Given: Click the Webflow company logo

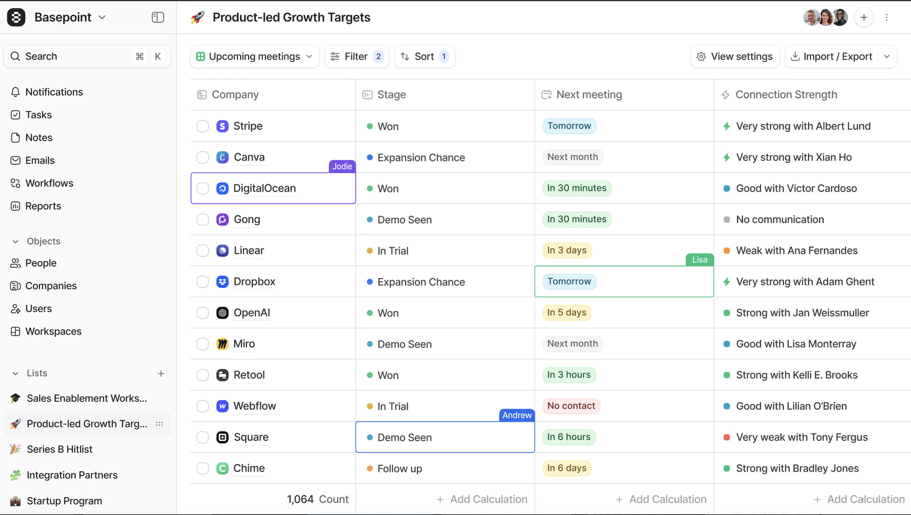Looking at the screenshot, I should (222, 406).
